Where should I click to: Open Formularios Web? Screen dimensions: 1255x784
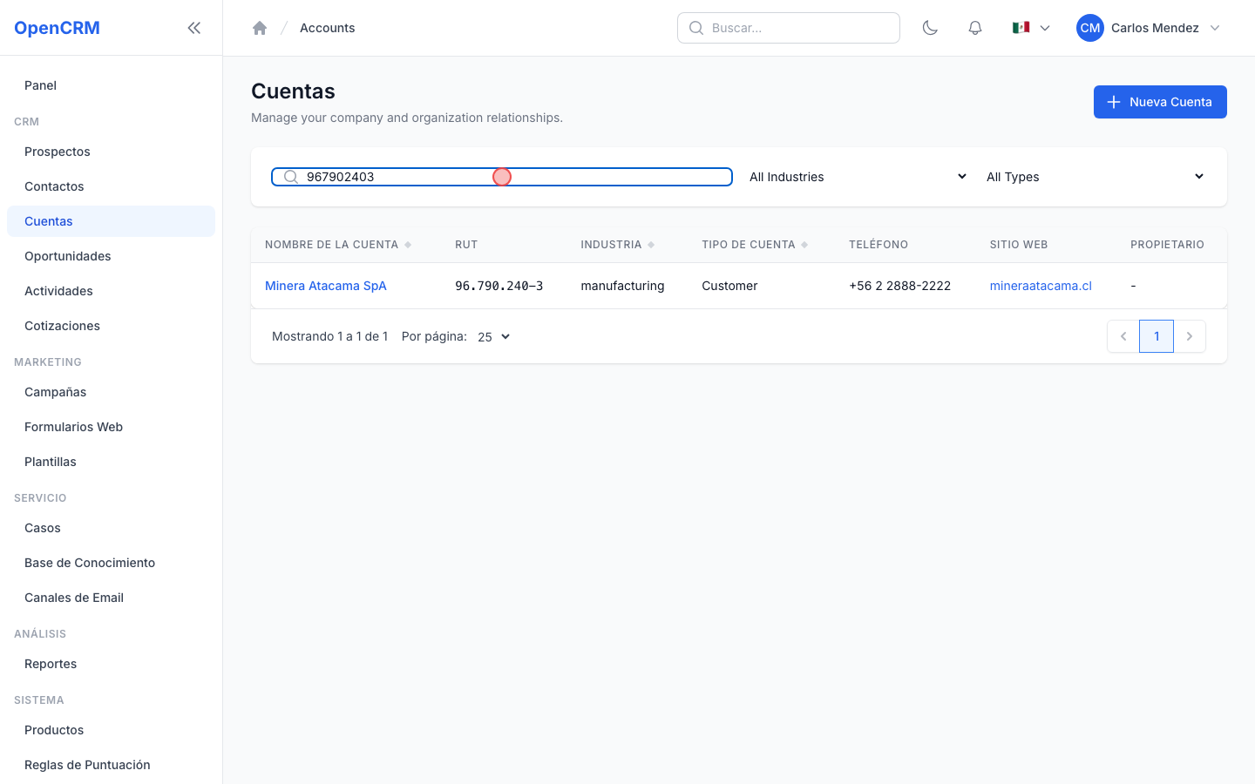(x=111, y=427)
